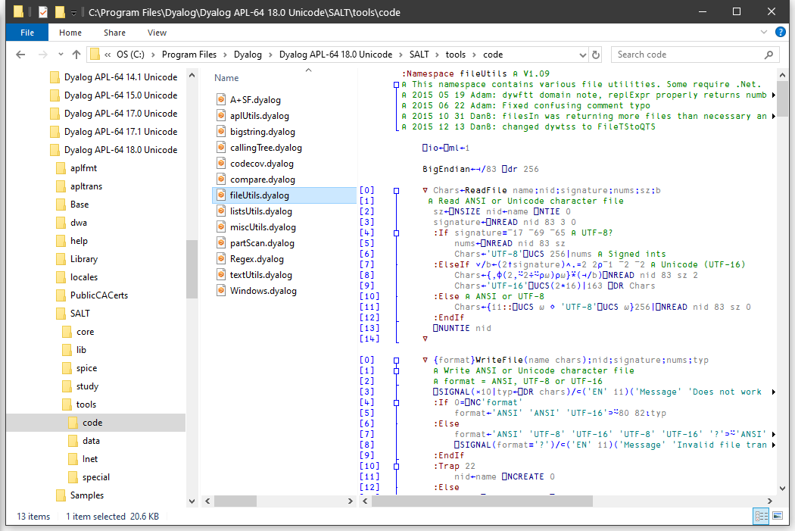
Task: Open the Share ribbon tab
Action: [x=115, y=33]
